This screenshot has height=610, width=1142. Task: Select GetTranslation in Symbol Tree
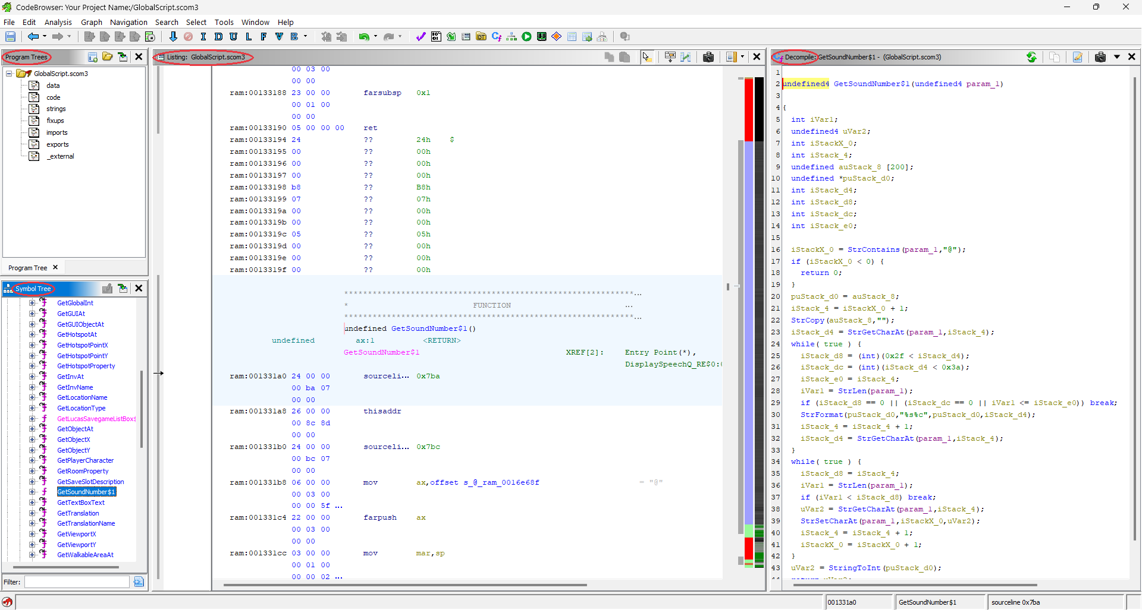(78, 513)
